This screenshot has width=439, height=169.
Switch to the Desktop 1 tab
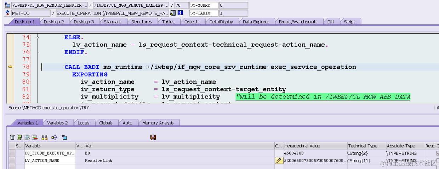(x=25, y=22)
